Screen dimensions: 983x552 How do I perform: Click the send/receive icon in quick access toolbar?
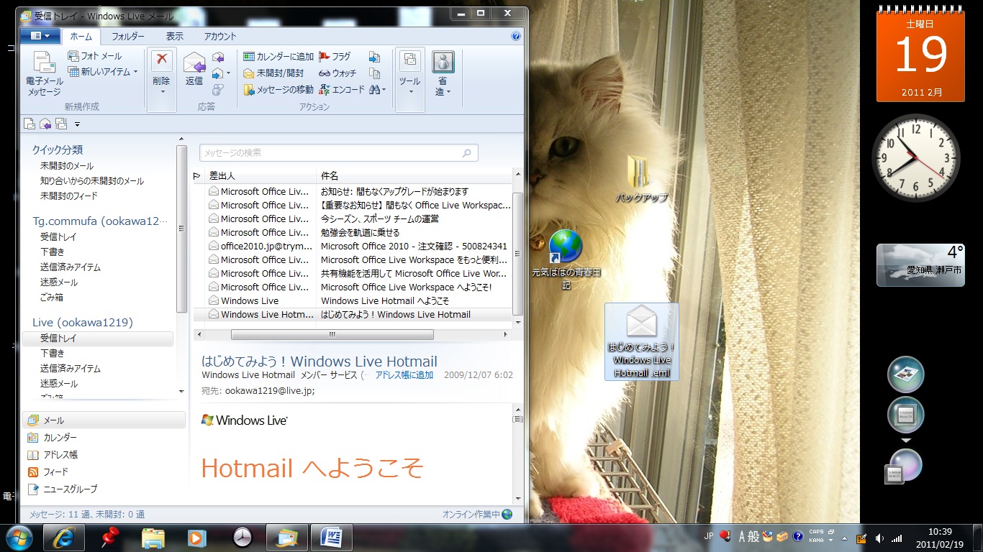(x=60, y=124)
